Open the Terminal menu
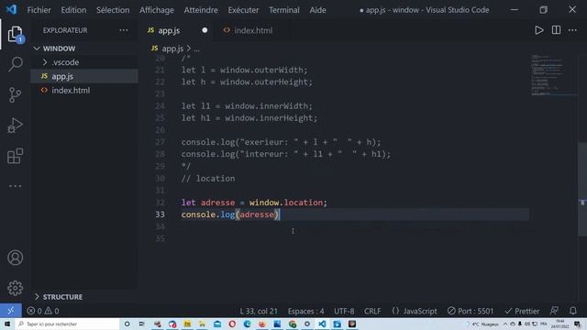The height and width of the screenshot is (330, 587). point(284,10)
